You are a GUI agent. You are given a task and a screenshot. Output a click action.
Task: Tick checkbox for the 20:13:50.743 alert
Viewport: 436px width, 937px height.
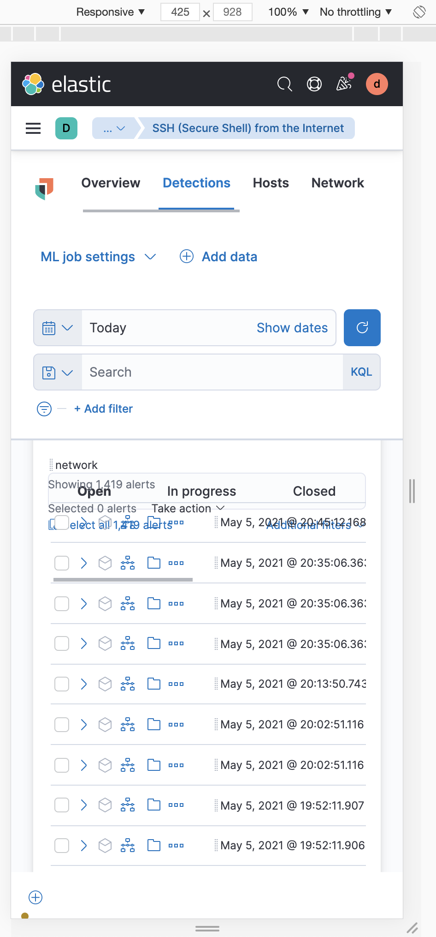(x=62, y=684)
